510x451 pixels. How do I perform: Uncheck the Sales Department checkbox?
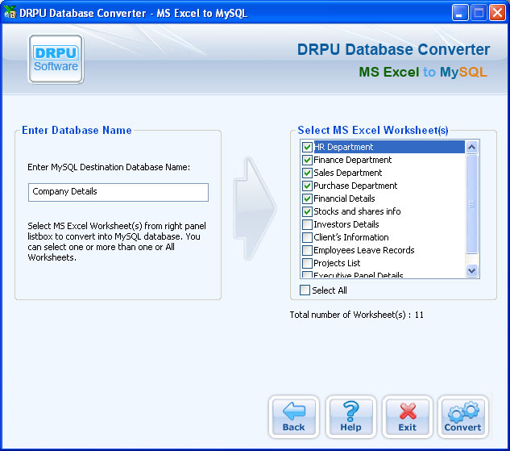307,173
